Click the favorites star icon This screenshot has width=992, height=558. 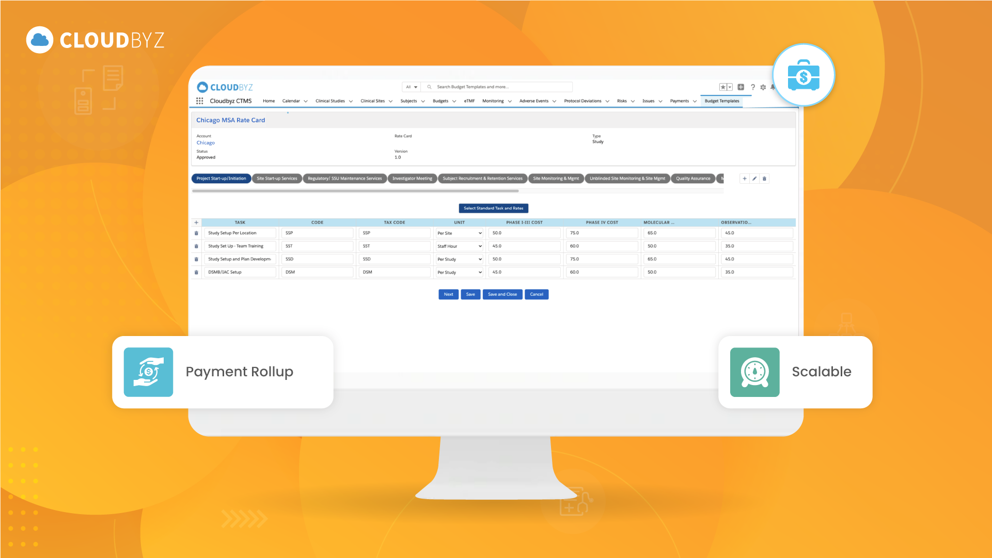(723, 87)
